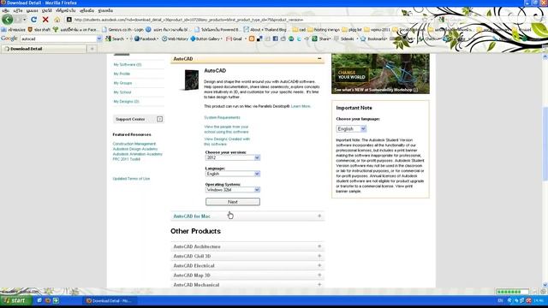
Task: Open Sidewiki on Google toolbar
Action: (344, 38)
